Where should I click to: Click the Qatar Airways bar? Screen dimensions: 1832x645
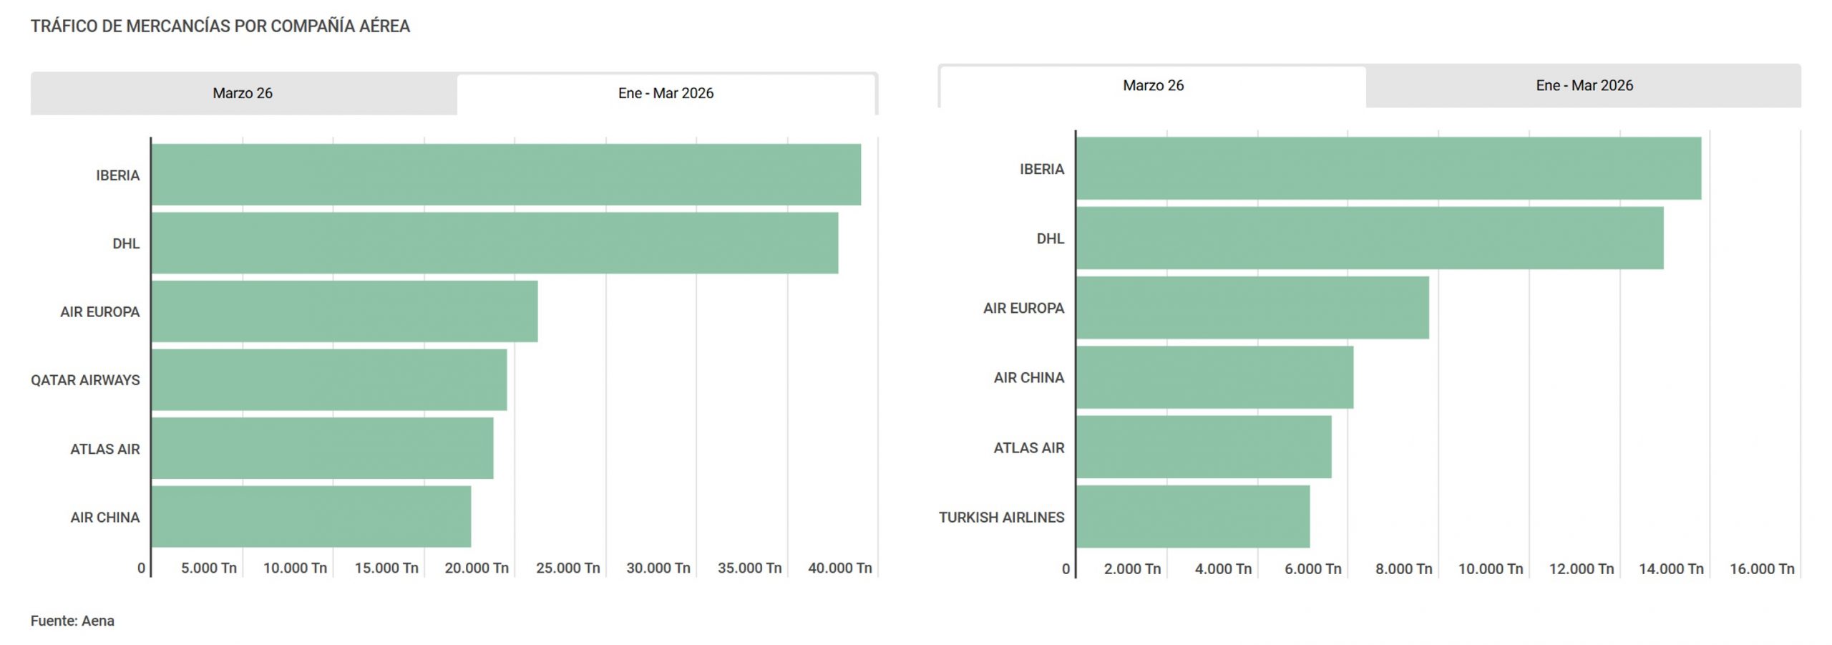point(329,379)
